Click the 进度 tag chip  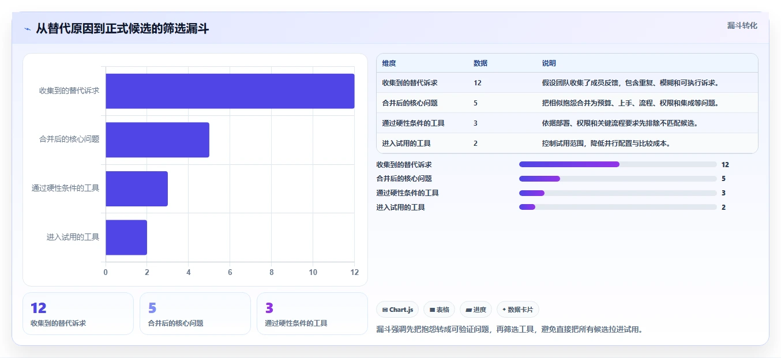476,310
